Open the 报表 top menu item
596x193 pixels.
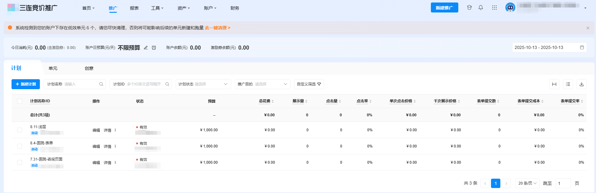(x=134, y=8)
